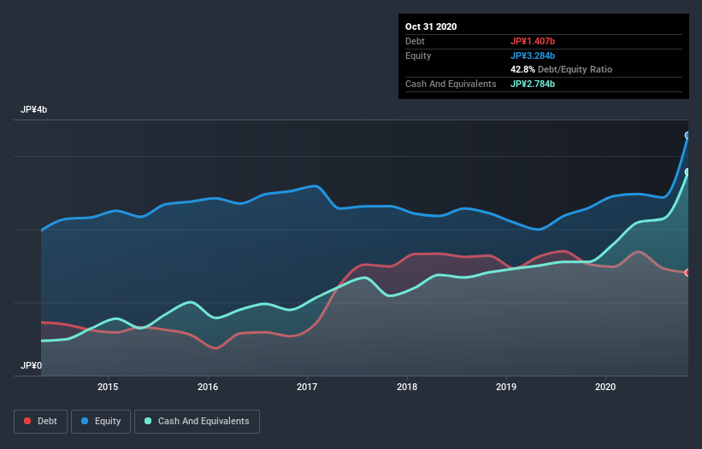Toggle Cash And Equivalents legend button
Image resolution: width=702 pixels, height=449 pixels.
[x=197, y=422]
